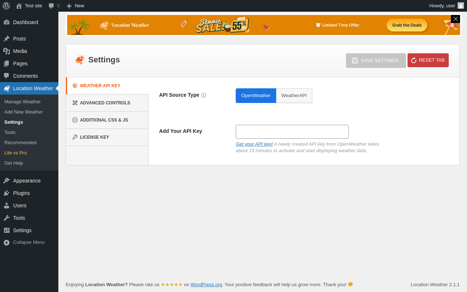
Task: Open the Dashboard menu item
Action: coord(29,22)
